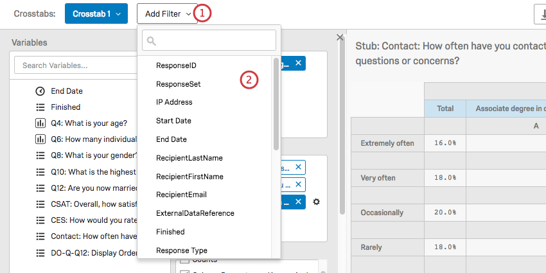Remove the tag next to the gear icon
The width and height of the screenshot is (546, 273).
click(299, 202)
